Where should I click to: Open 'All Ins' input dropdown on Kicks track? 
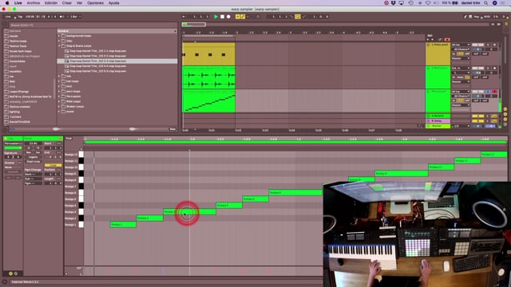[x=461, y=45]
